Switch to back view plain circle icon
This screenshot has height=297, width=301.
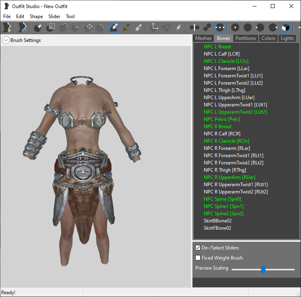pos(248,27)
